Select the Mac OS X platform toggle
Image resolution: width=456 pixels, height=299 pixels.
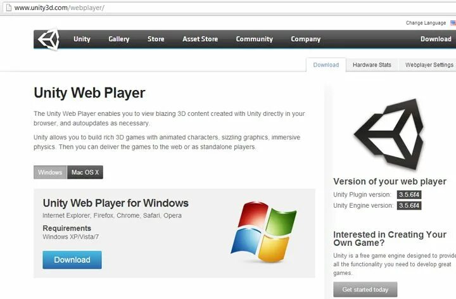pyautogui.click(x=85, y=172)
